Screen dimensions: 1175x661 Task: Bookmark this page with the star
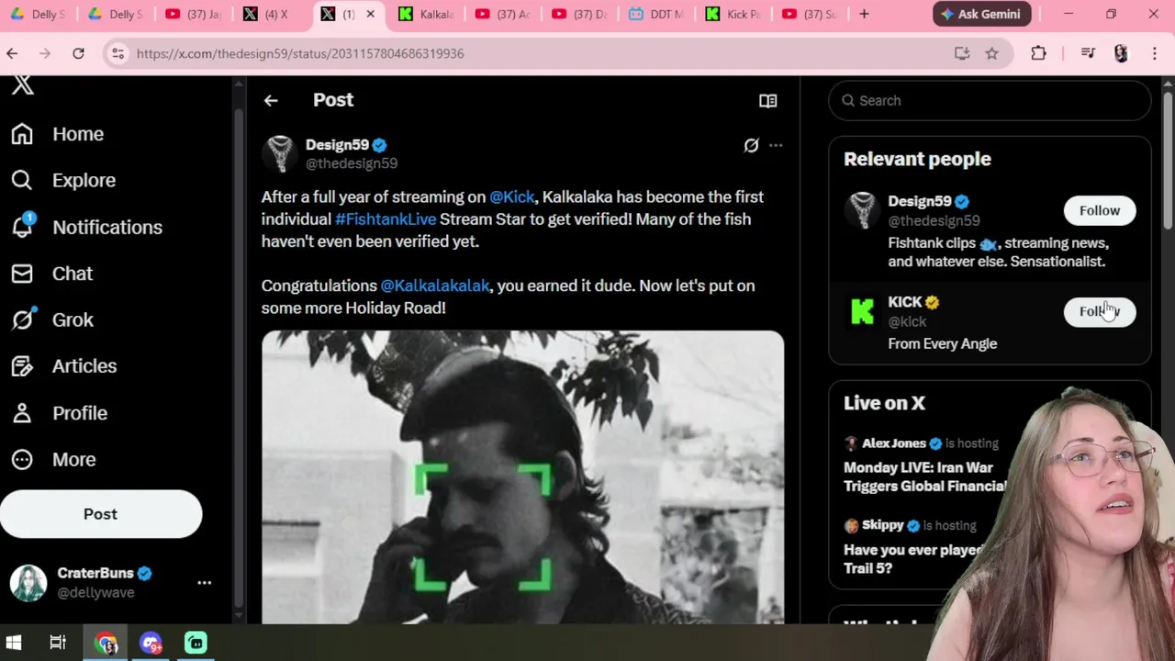[991, 53]
